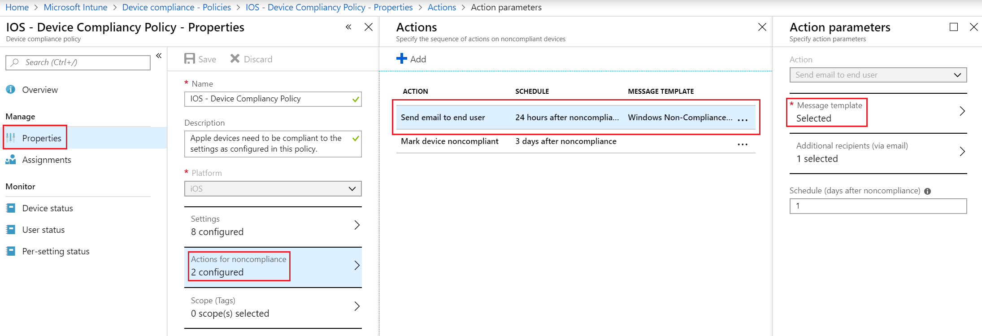Open the Per-setting status report
982x336 pixels.
(56, 252)
